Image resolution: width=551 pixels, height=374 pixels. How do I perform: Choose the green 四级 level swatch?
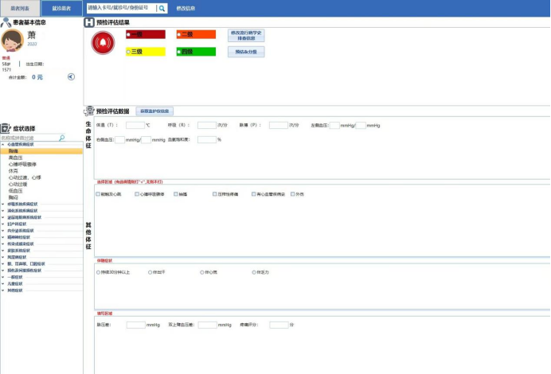[195, 52]
